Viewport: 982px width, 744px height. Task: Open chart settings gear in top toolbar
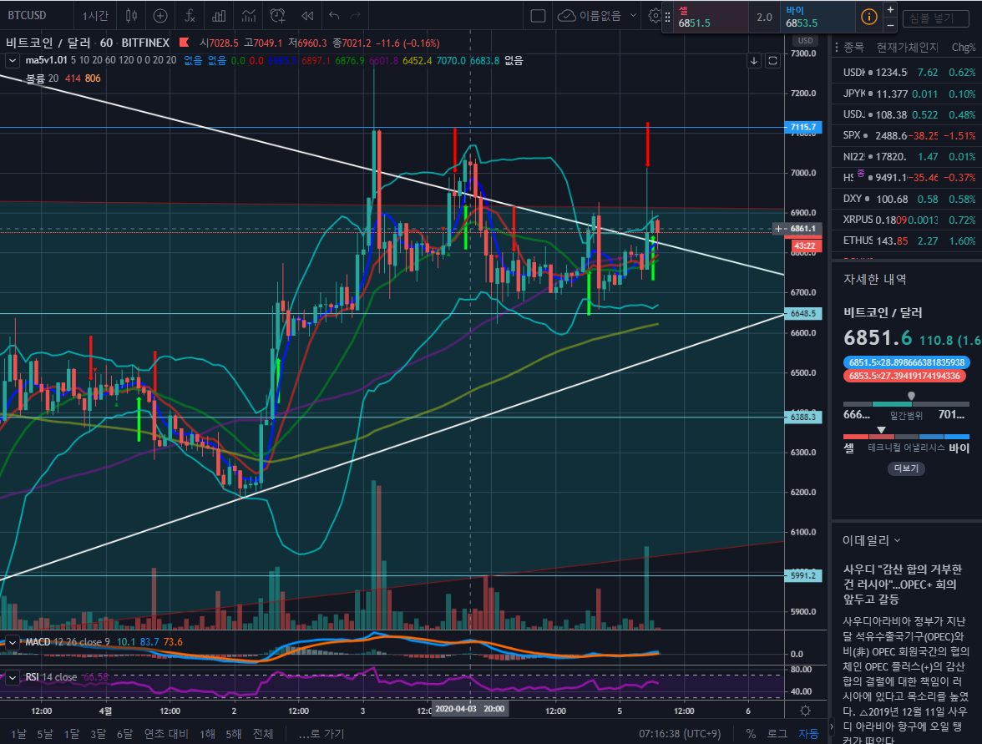pos(655,16)
